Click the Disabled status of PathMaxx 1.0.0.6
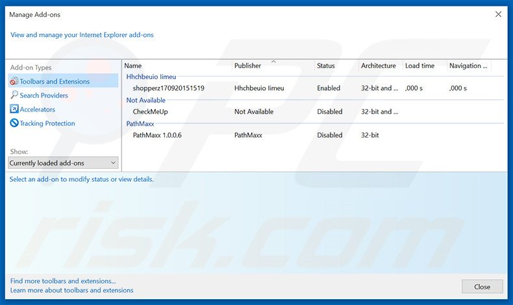513x305 pixels. pos(329,135)
